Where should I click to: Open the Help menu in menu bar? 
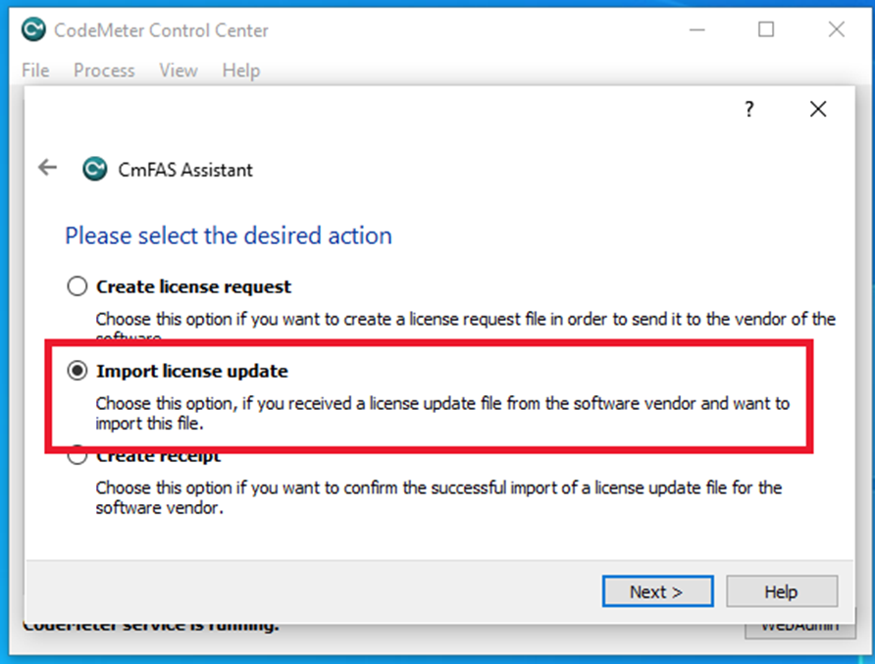(240, 71)
